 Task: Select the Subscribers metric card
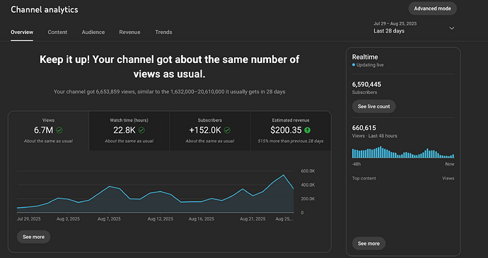click(210, 131)
